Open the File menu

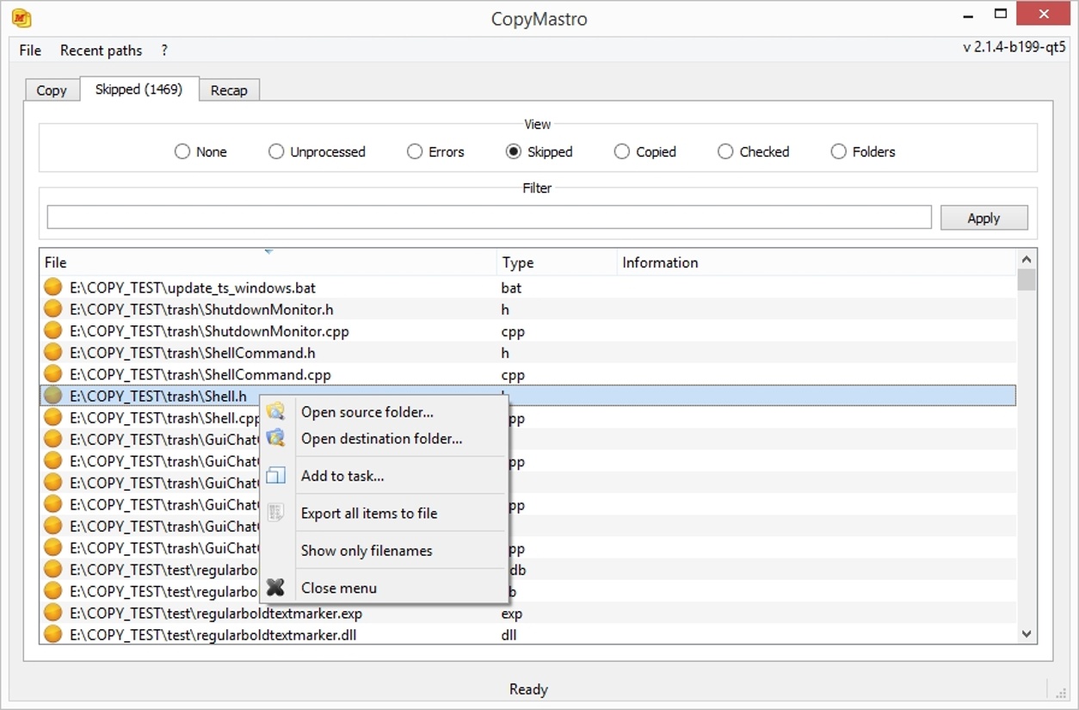click(x=30, y=51)
